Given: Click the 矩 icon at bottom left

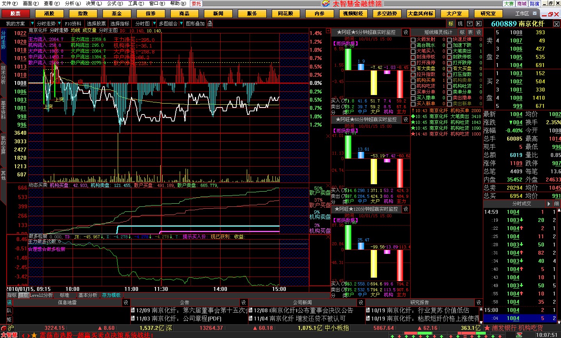Looking at the screenshot, I should tap(9, 319).
